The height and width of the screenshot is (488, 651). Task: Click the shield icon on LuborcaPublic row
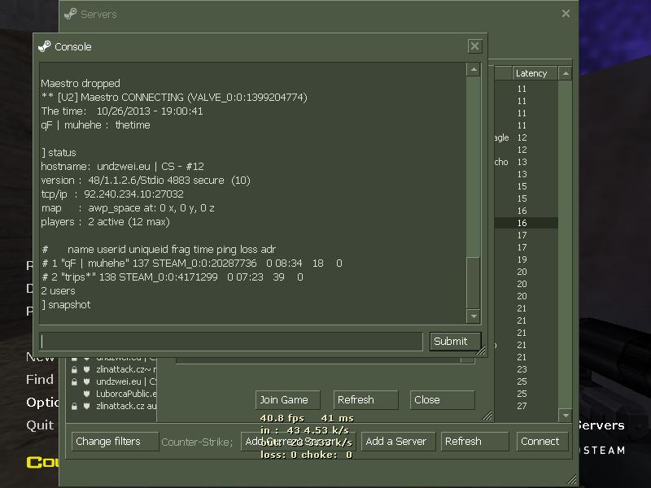[87, 394]
